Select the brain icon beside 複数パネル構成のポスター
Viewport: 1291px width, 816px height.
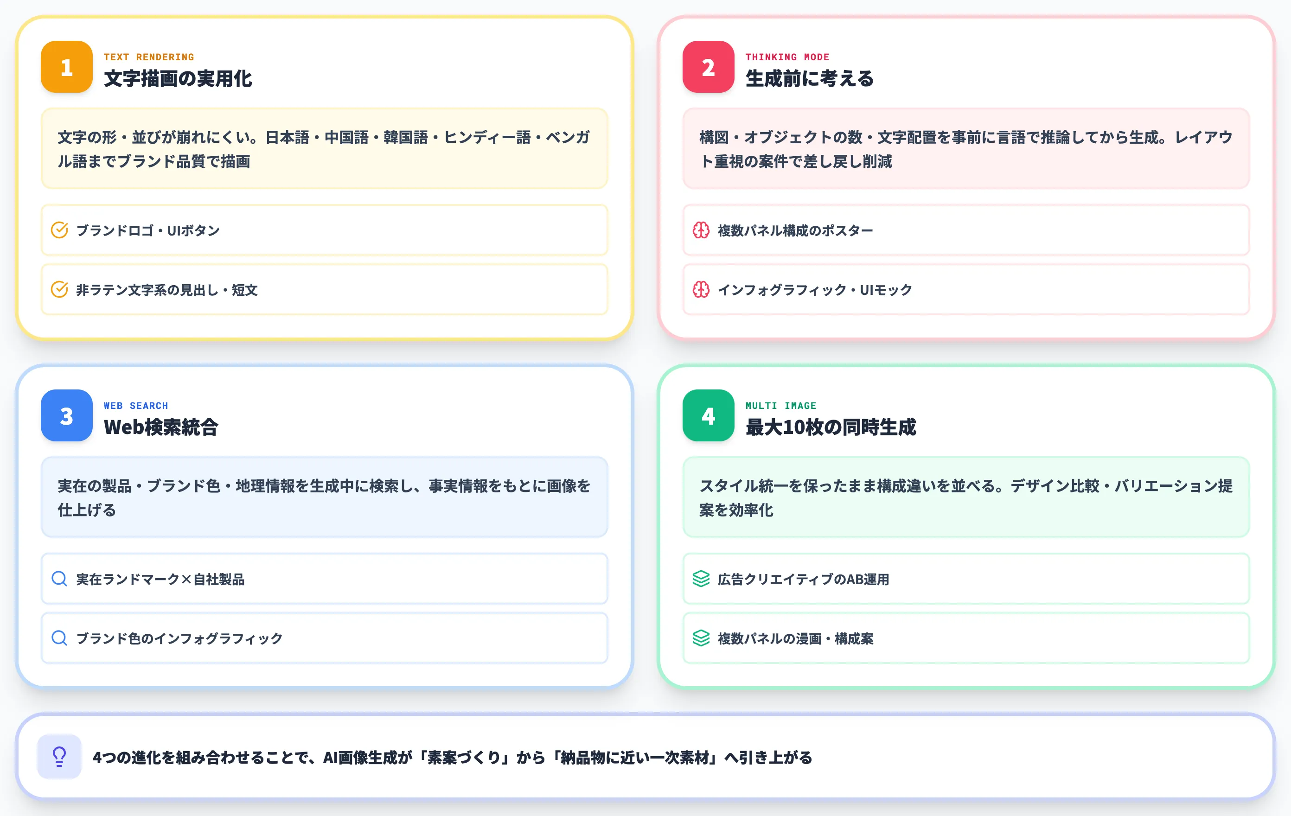tap(701, 230)
